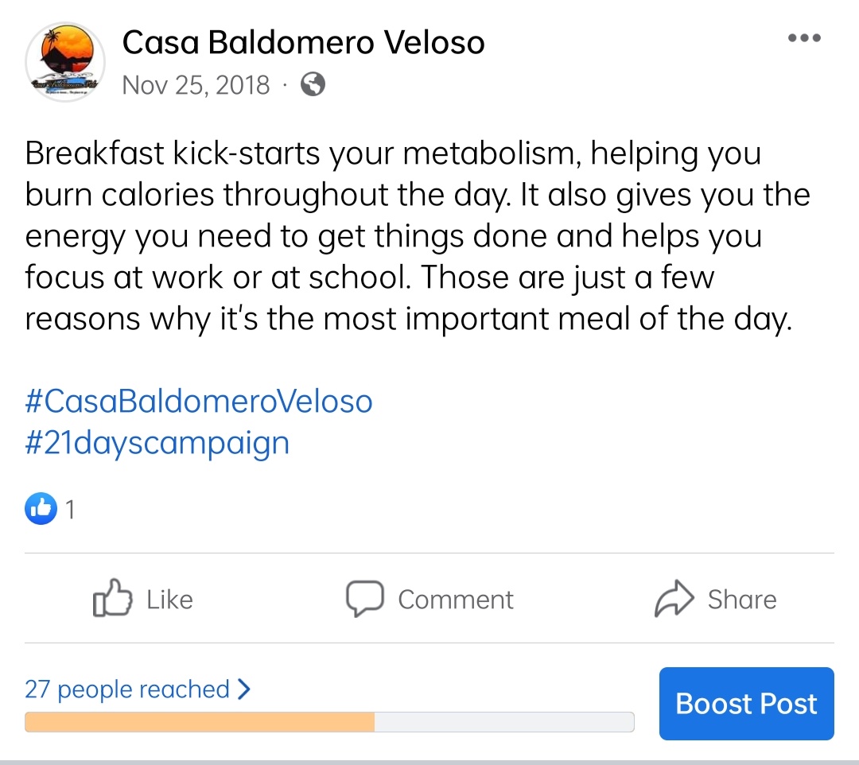Viewport: 859px width, 765px height.
Task: View the reaction count of 1
Action: point(70,509)
